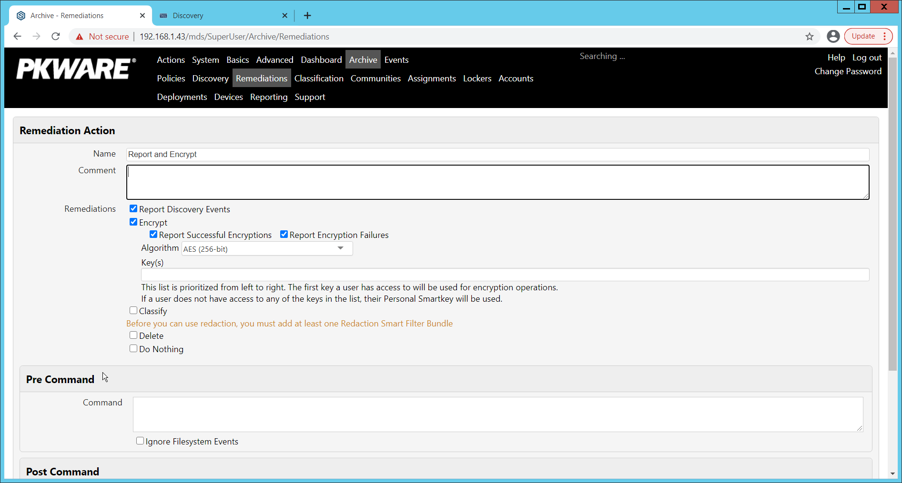
Task: Click the Log out link
Action: coord(867,58)
